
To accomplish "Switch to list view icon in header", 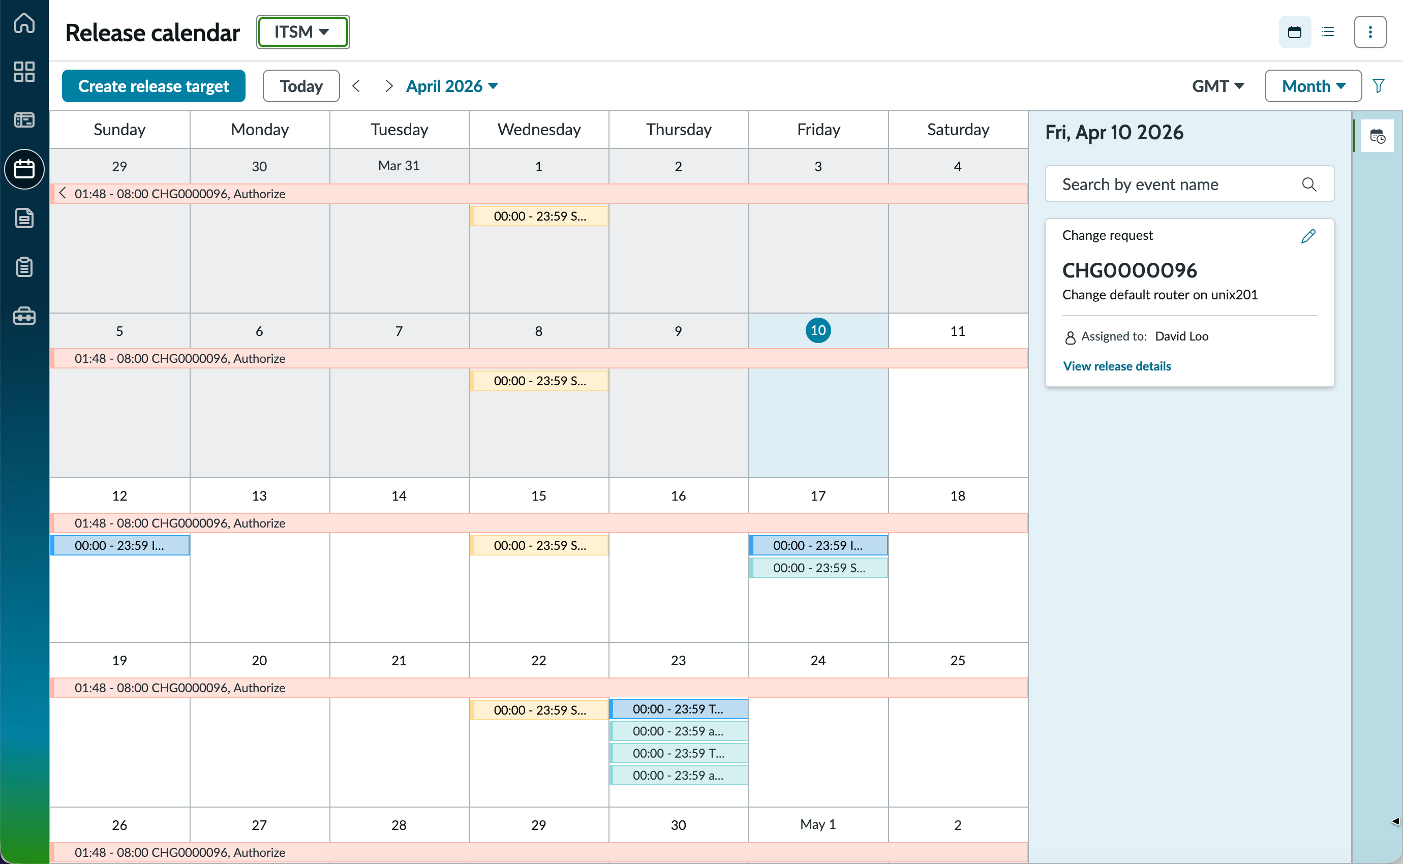I will click(x=1328, y=32).
